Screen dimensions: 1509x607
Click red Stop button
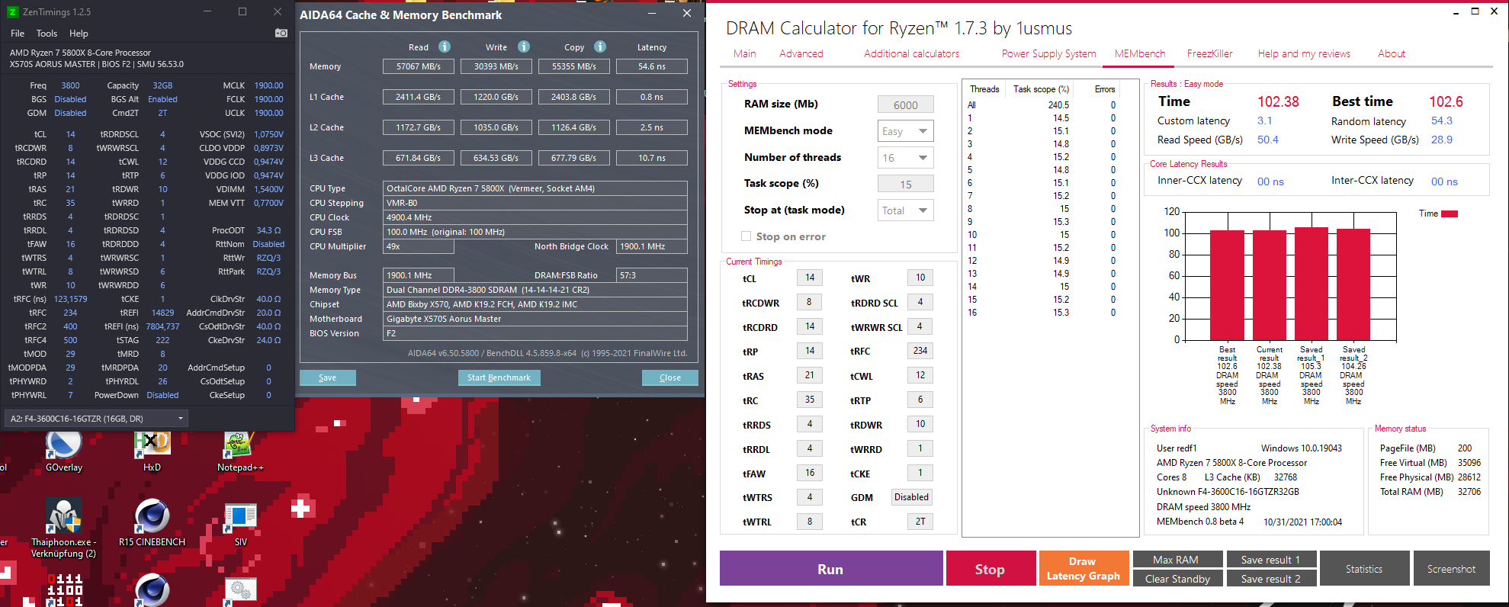pyautogui.click(x=990, y=569)
